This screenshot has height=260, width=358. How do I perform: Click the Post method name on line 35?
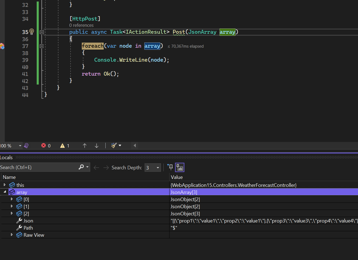[x=179, y=32]
